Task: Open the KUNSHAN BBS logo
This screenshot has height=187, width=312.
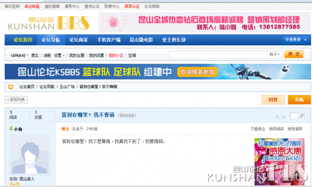Action: point(49,23)
